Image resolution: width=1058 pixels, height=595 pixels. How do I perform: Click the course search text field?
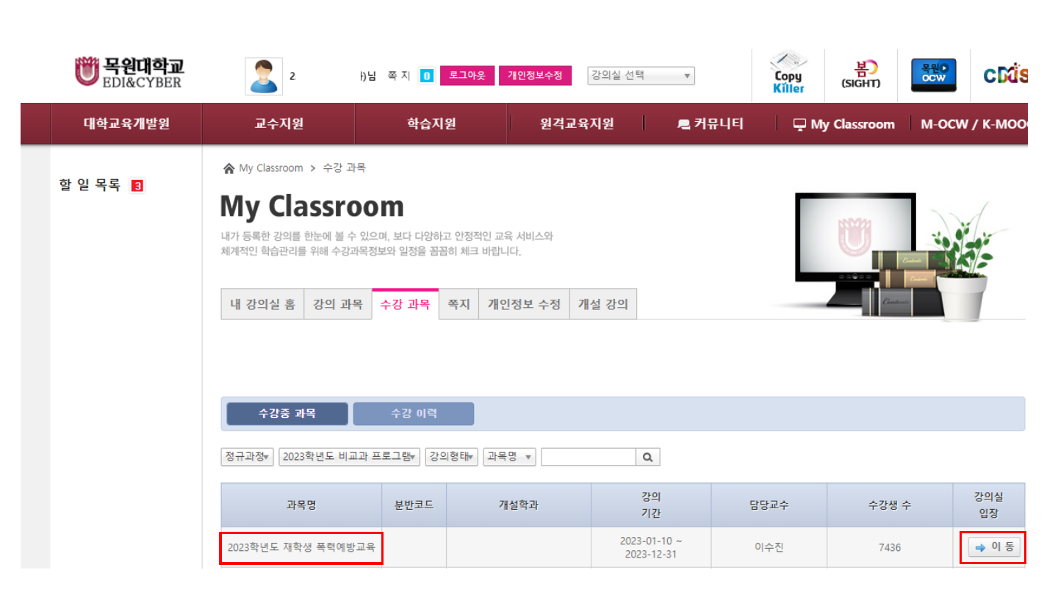click(x=589, y=457)
